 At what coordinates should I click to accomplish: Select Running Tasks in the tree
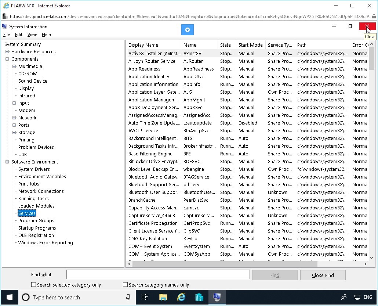pos(33,199)
